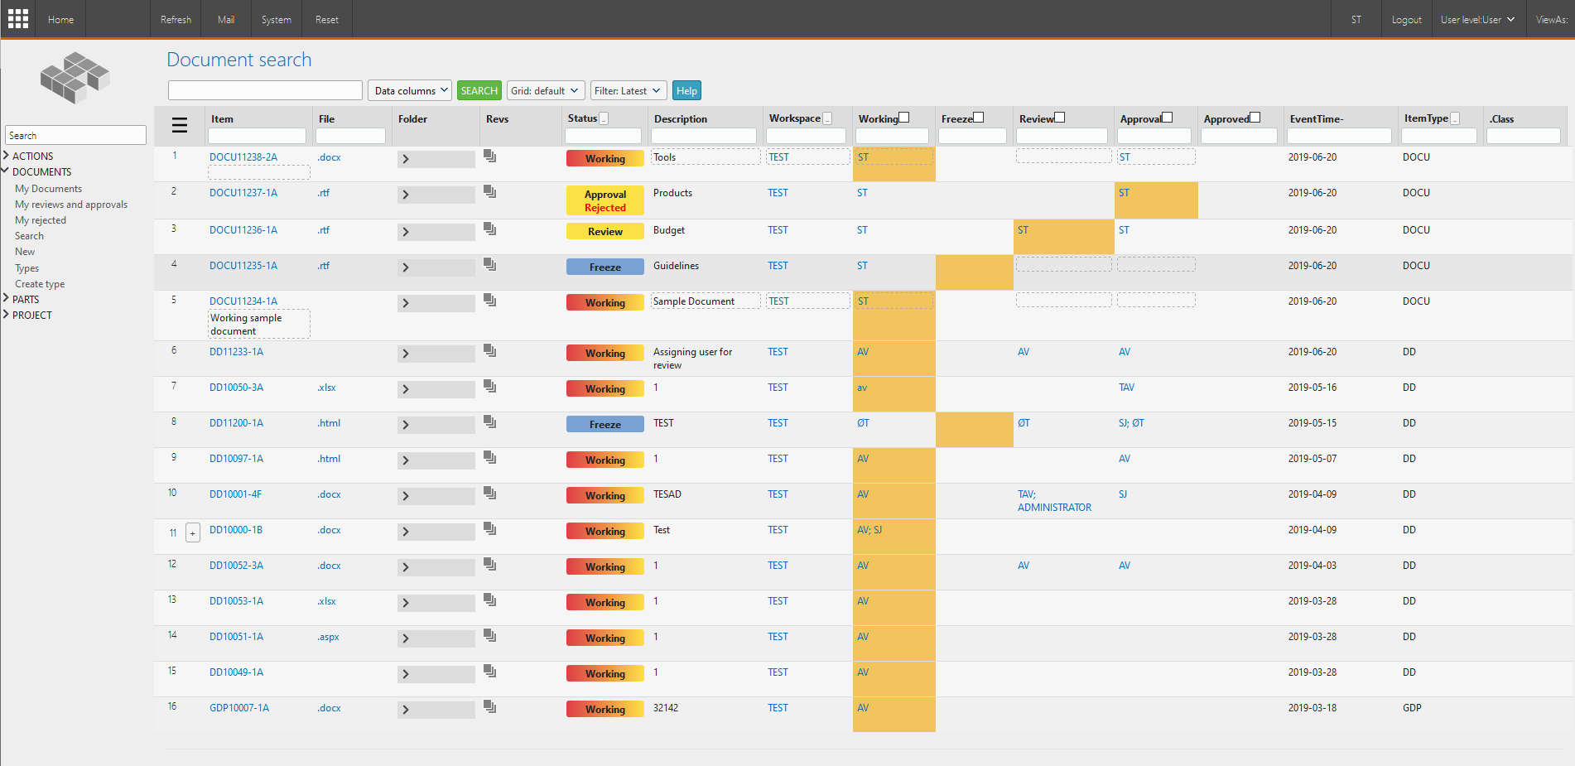The image size is (1575, 766).
Task: Open revisions icon for DOCU11236-1A
Action: pos(490,229)
